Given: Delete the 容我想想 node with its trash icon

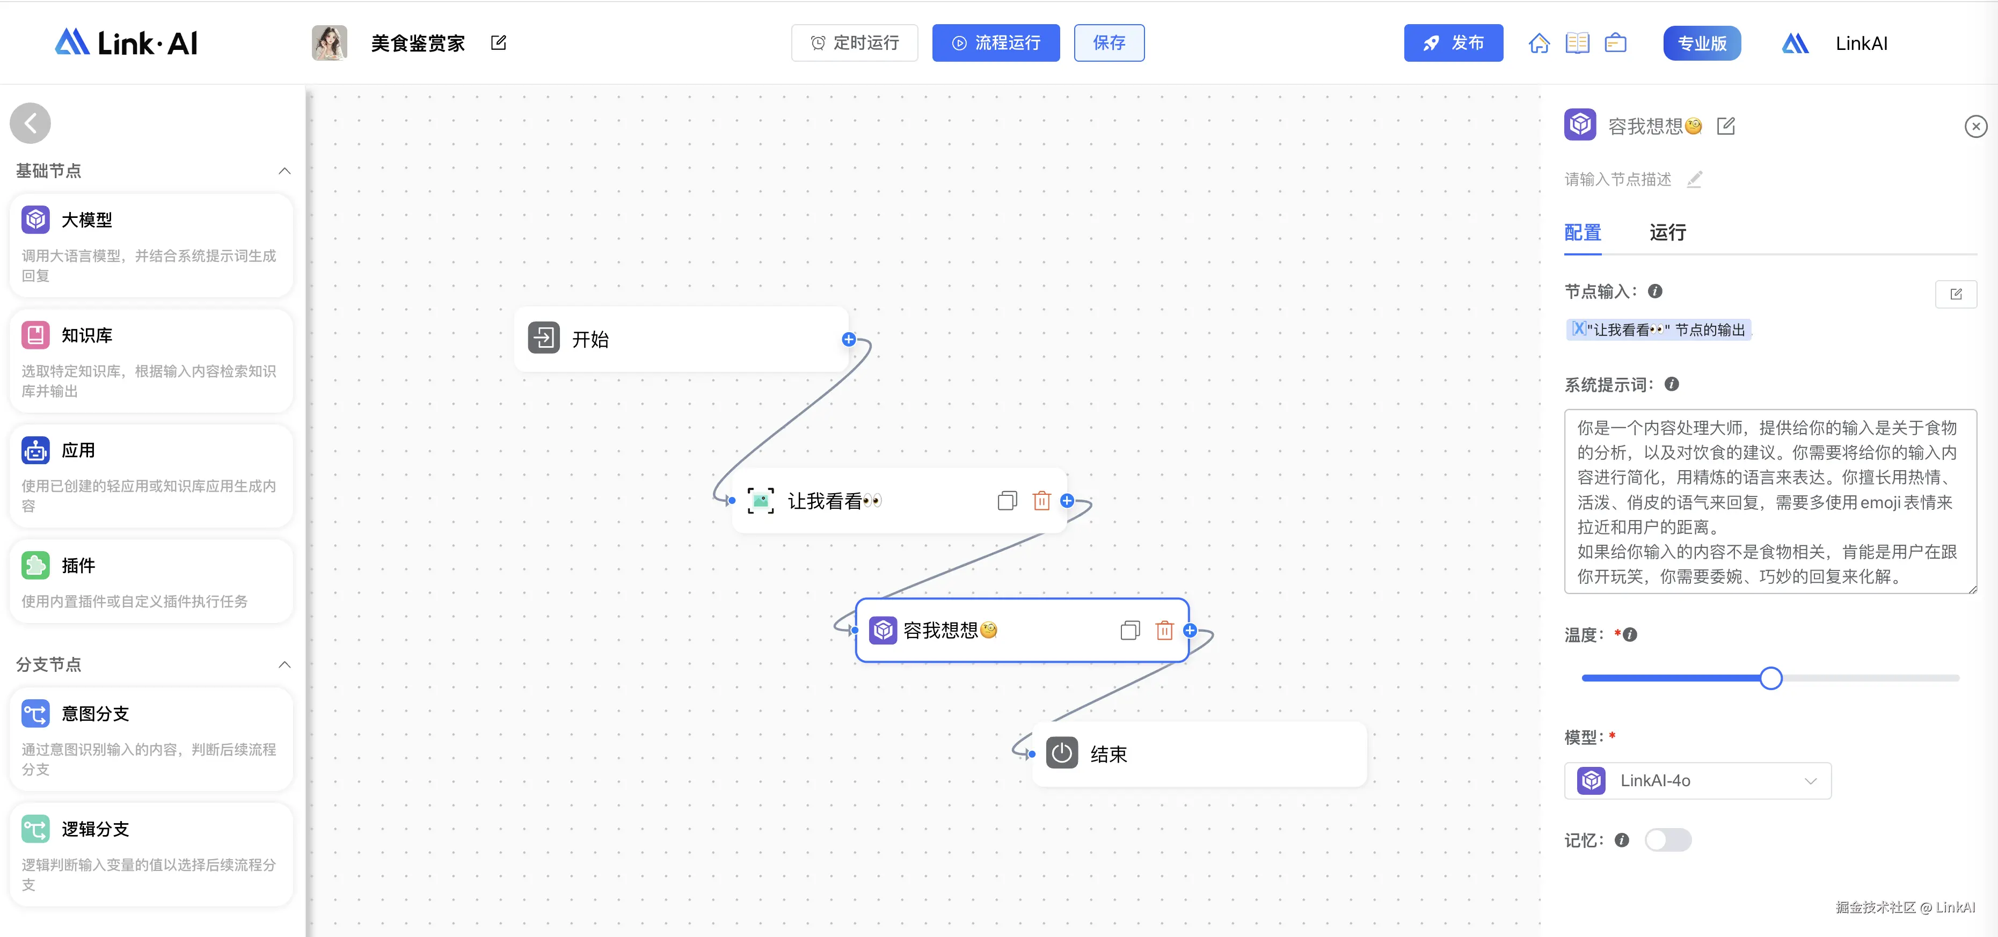Looking at the screenshot, I should tap(1164, 631).
